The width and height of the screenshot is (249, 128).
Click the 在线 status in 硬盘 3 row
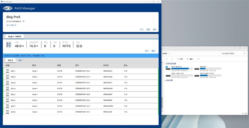click(x=125, y=82)
